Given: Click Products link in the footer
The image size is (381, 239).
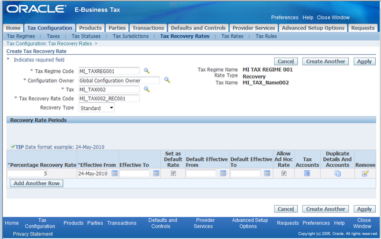Looking at the screenshot, I should 73,223.
